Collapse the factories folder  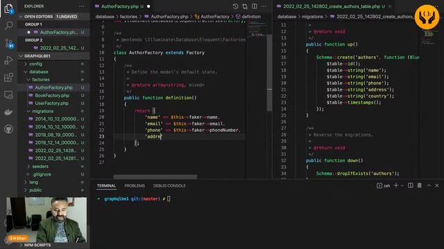click(x=41, y=80)
